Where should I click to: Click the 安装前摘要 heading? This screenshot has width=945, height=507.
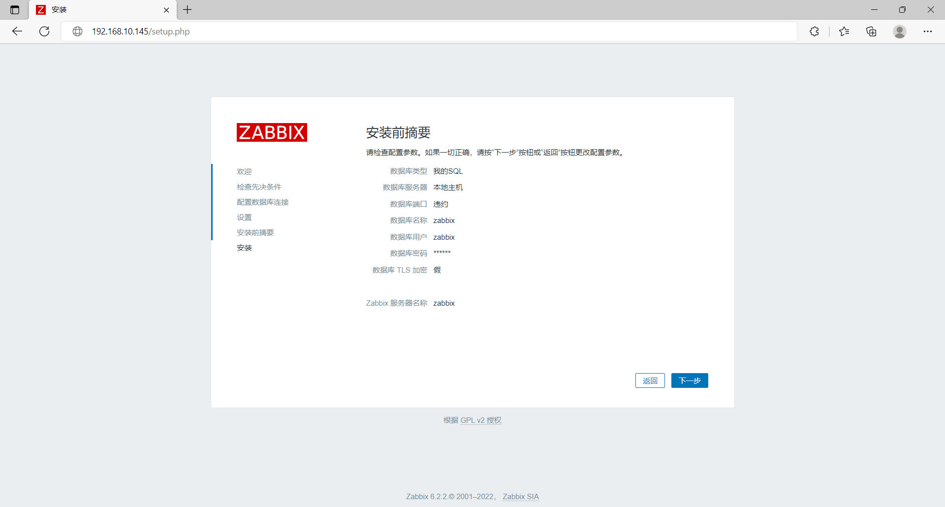click(x=398, y=132)
